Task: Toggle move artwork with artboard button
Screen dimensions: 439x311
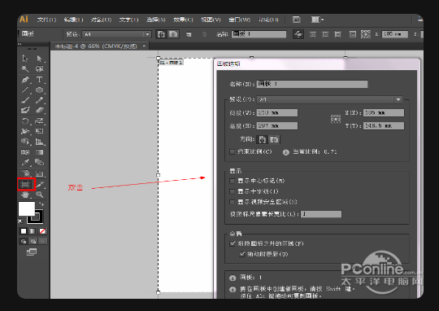Action: click(298, 34)
